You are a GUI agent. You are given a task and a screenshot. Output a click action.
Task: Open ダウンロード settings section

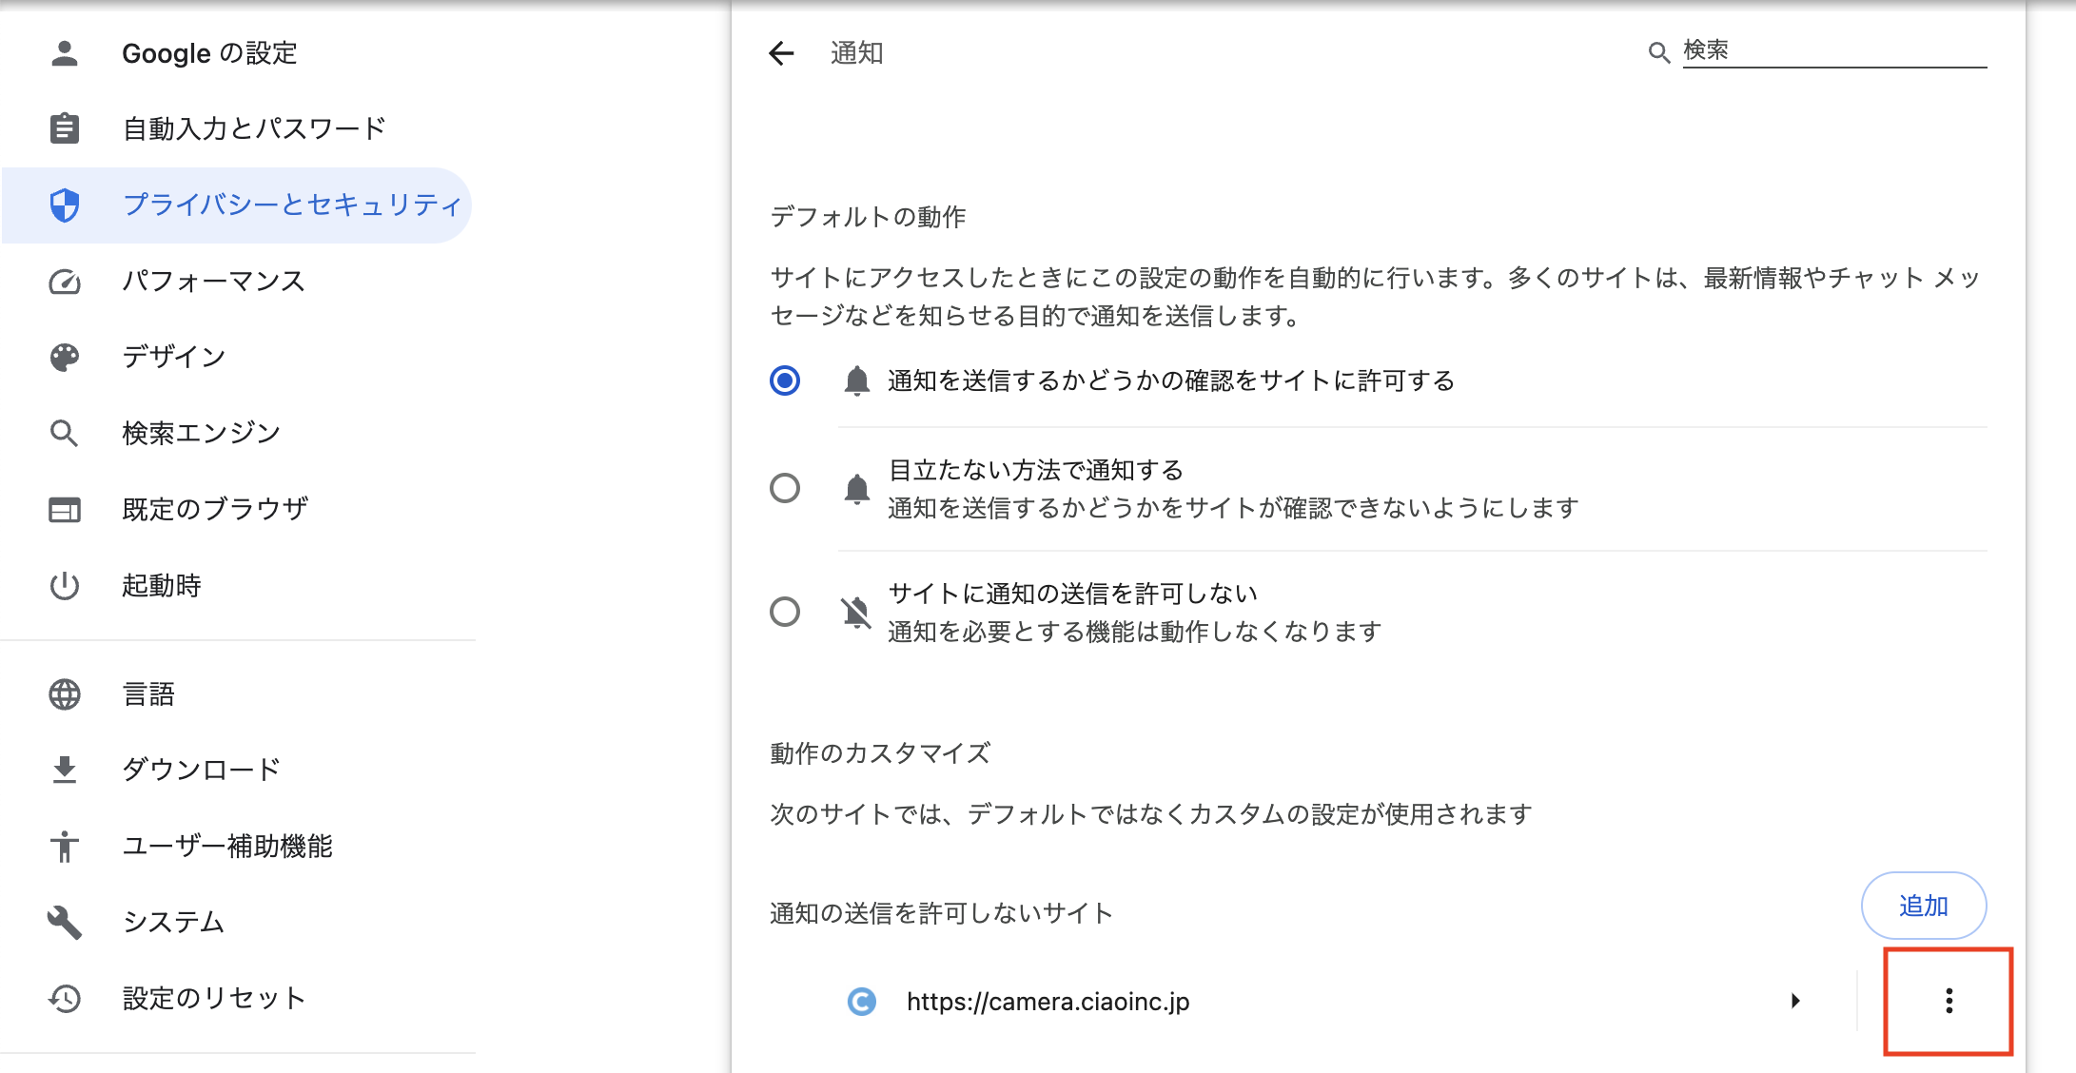[x=201, y=770]
